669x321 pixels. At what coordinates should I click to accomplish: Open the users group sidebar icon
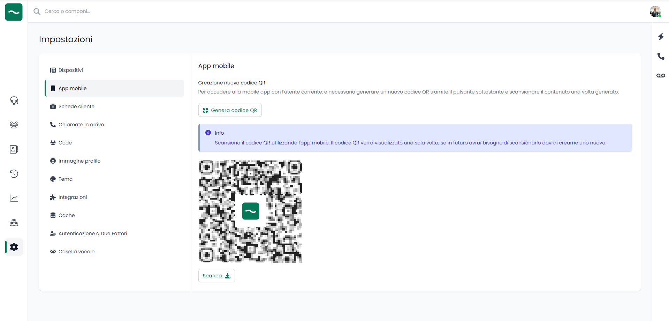pos(14,125)
